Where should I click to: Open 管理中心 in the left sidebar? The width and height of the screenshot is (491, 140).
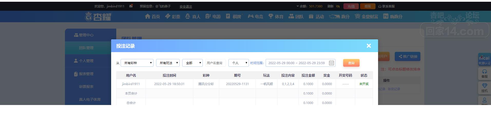click(x=90, y=35)
